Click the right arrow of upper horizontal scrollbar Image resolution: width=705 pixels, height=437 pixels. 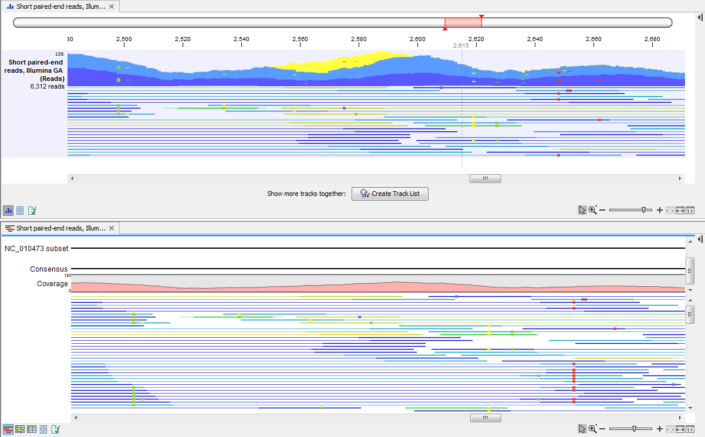[x=681, y=178]
